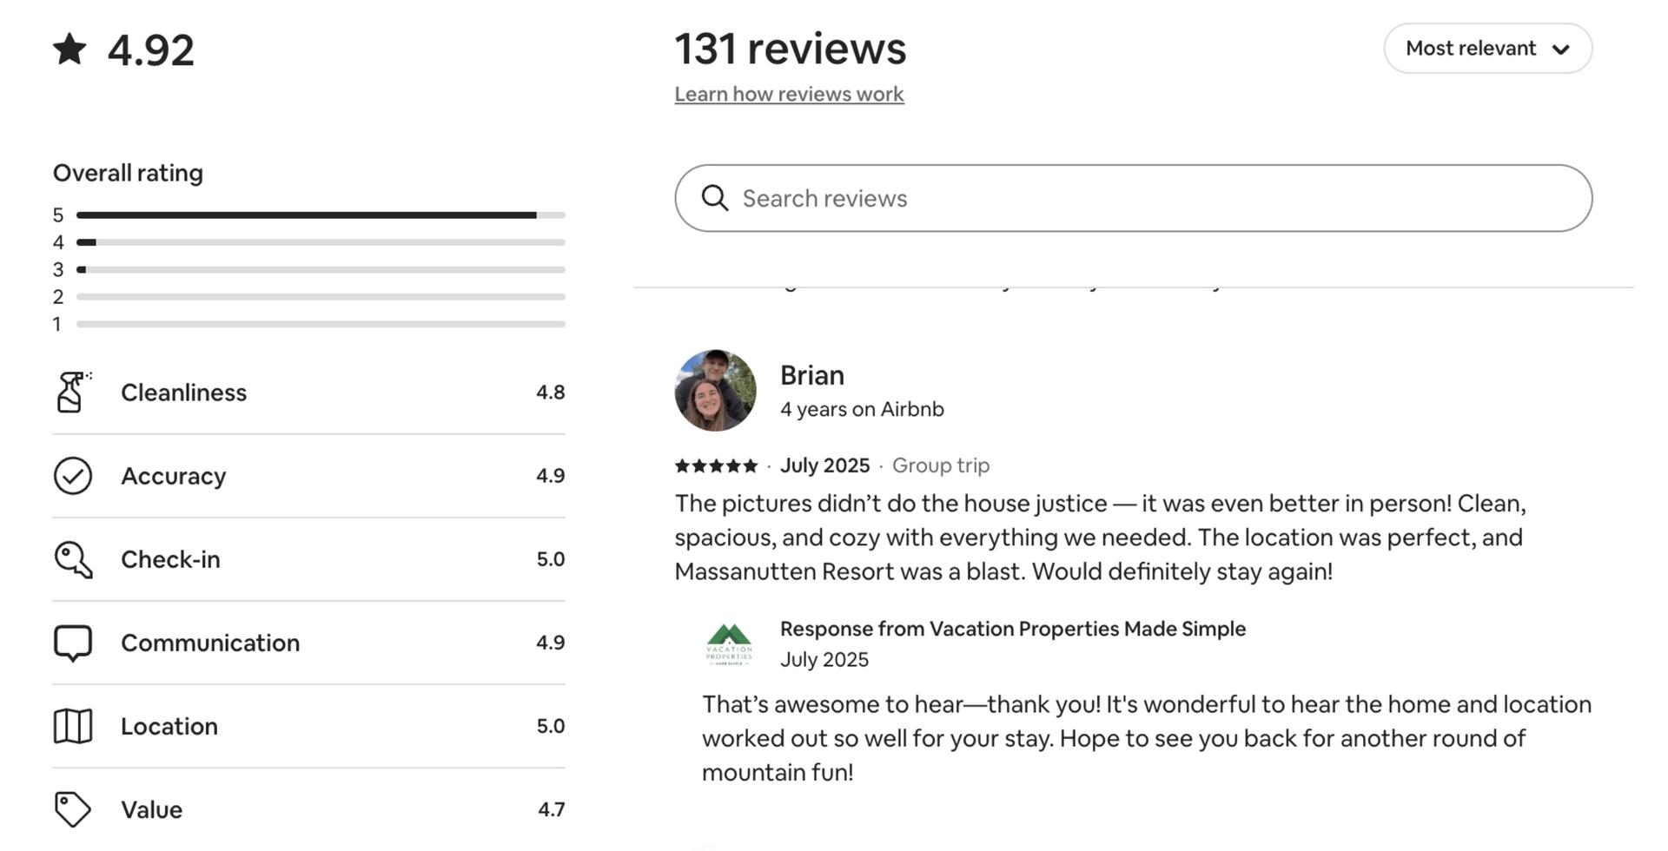Click the 3-star rating bar
1668x851 pixels.
coord(321,269)
